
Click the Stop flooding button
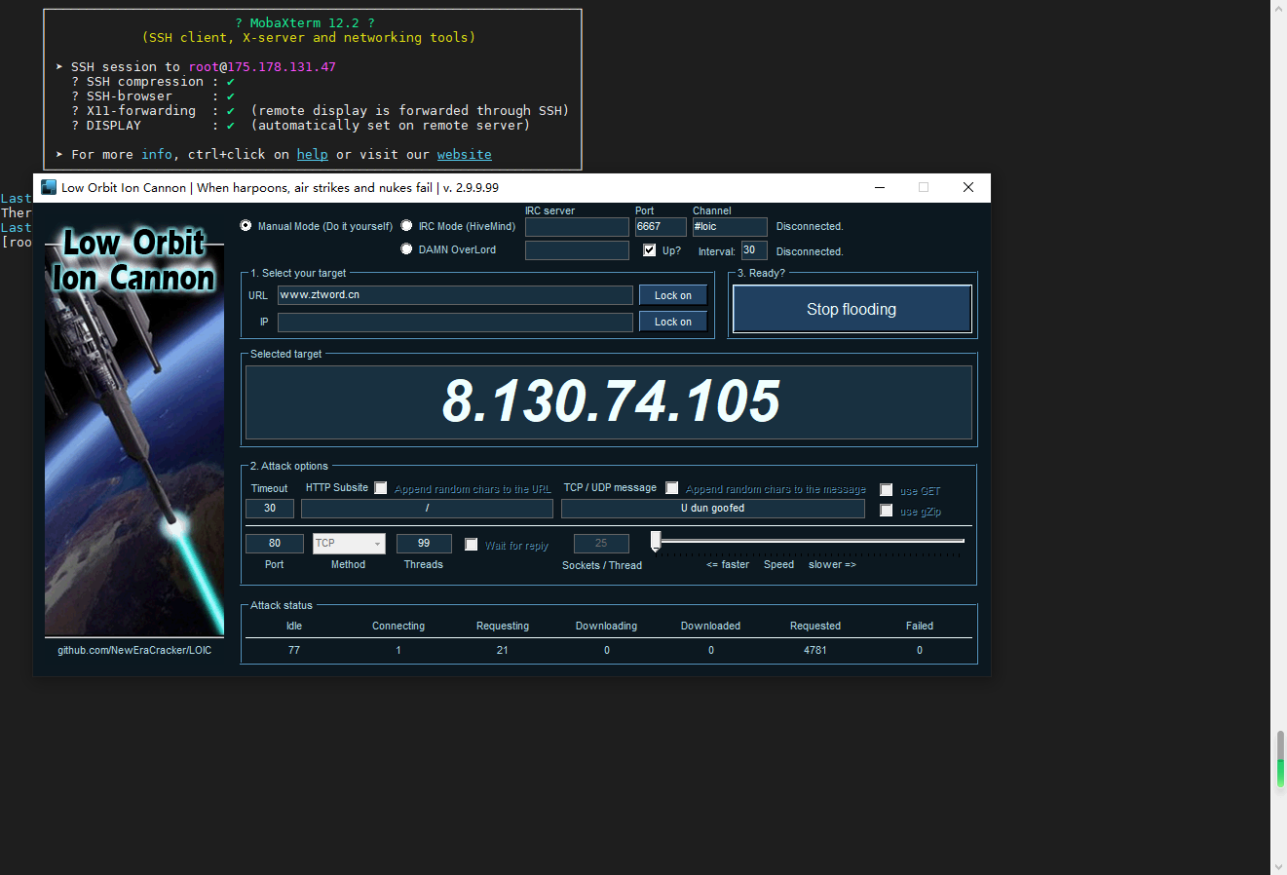852,309
